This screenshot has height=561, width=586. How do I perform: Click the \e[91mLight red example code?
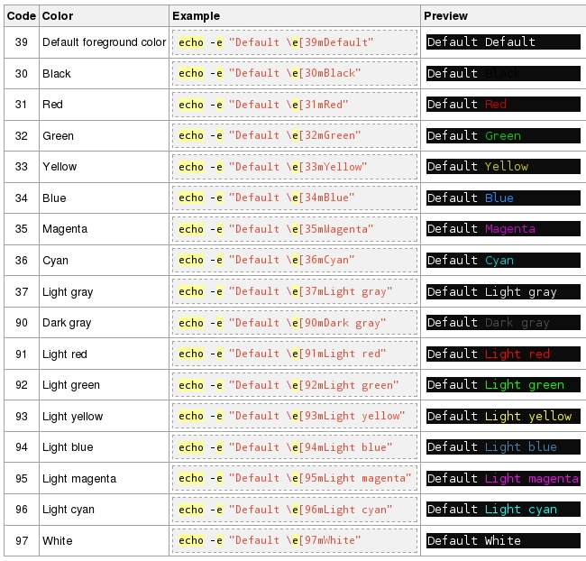[x=295, y=354]
